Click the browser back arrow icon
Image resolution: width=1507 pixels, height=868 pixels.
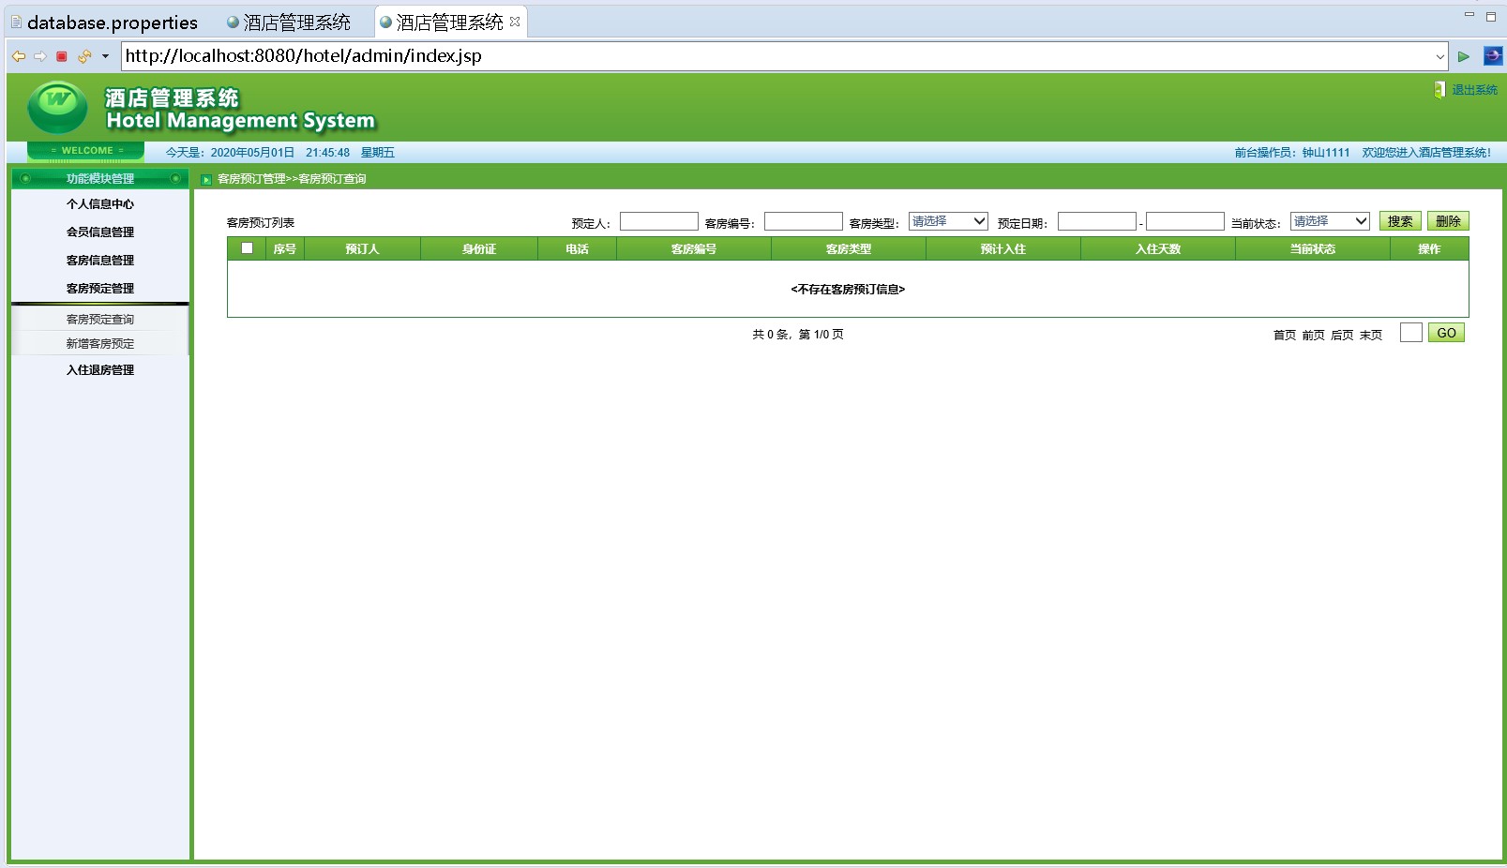(19, 56)
